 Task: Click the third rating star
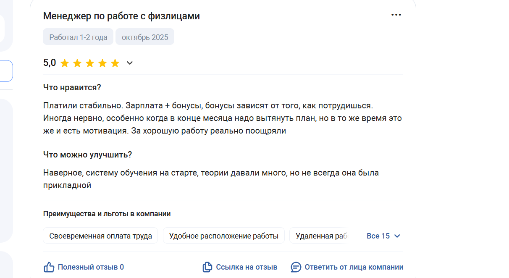click(90, 63)
